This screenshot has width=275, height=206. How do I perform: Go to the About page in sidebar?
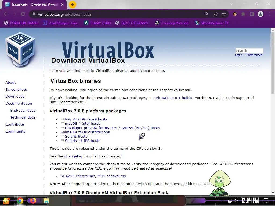point(10,83)
